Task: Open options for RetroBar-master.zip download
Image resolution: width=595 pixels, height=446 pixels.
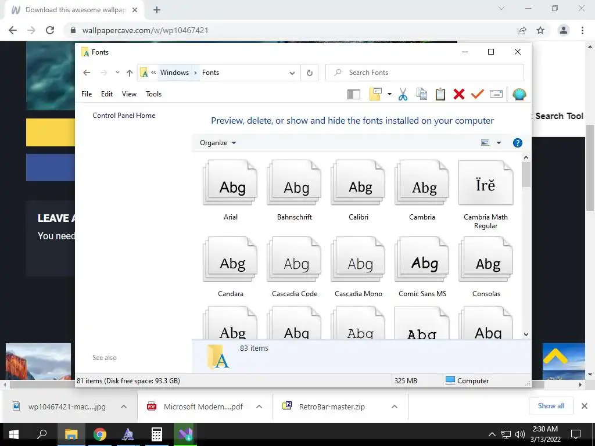Action: tap(395, 407)
